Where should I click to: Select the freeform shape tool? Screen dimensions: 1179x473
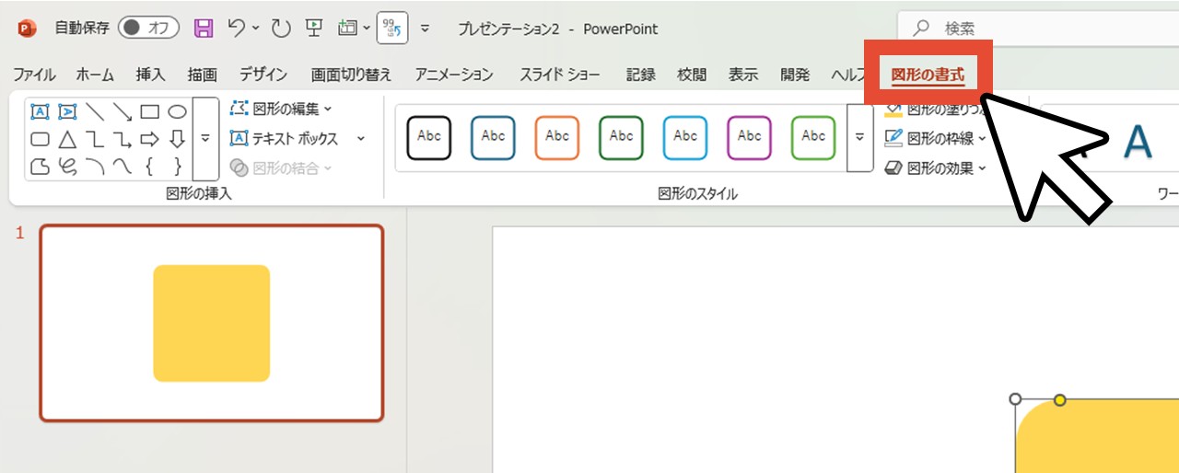(40, 167)
